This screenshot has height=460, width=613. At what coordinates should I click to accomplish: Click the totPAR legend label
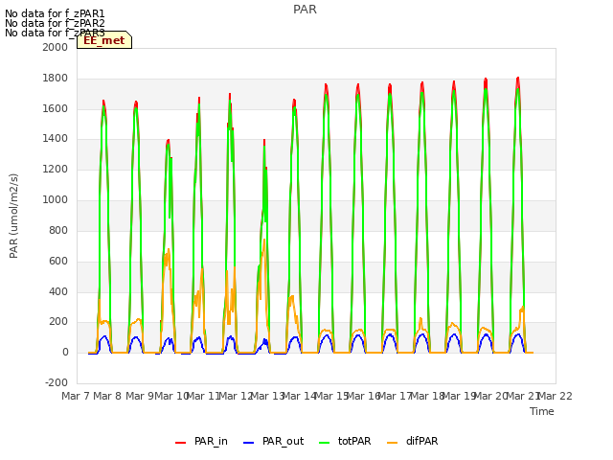354,441
